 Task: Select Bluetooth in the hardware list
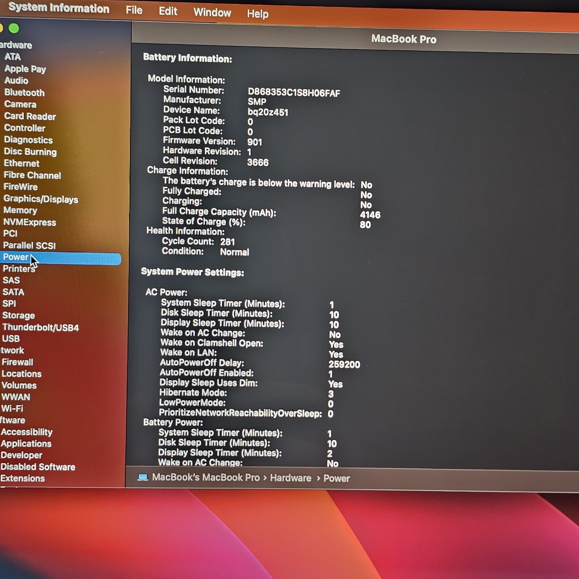point(24,93)
